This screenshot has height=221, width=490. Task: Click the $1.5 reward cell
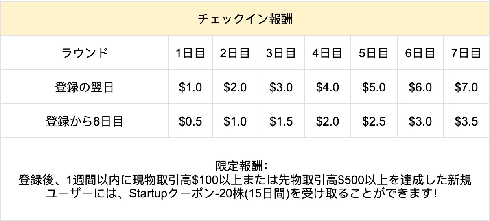pyautogui.click(x=281, y=121)
